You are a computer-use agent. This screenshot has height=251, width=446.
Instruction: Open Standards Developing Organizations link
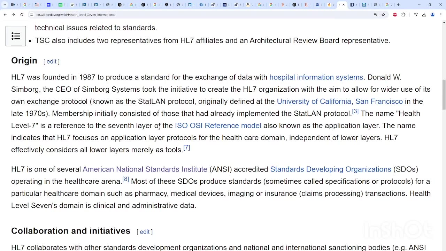point(331,169)
